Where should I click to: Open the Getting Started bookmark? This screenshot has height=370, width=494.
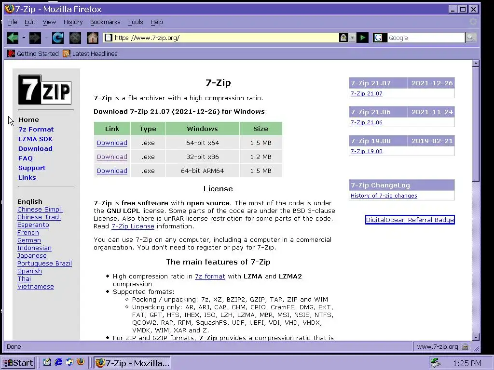coord(33,54)
